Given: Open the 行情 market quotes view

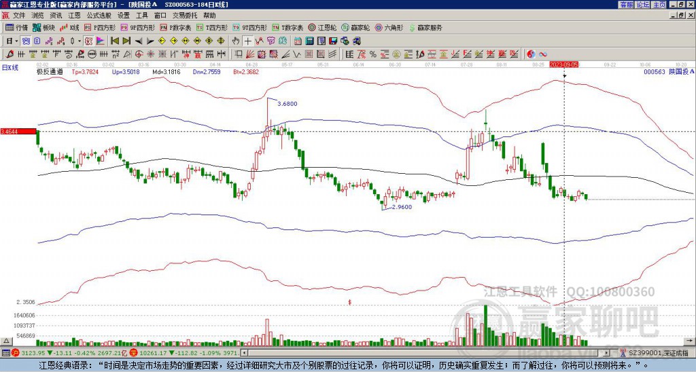Looking at the screenshot, I should [16, 27].
